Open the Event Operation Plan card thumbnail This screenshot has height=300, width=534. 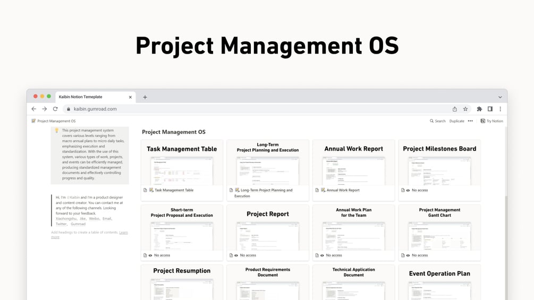[x=439, y=282]
